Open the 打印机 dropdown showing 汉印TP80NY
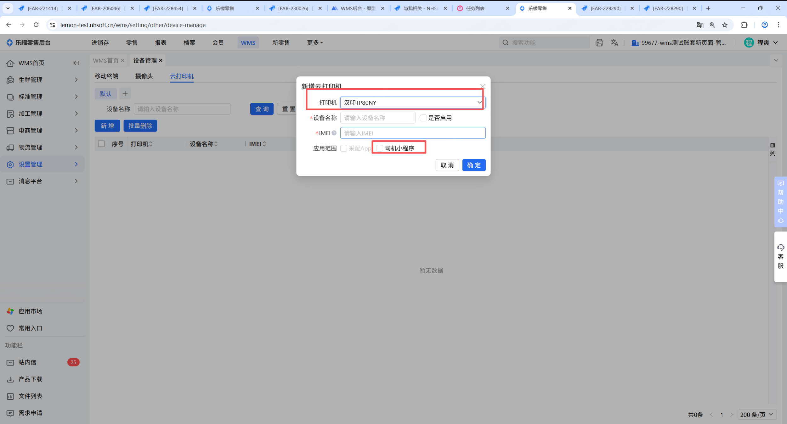Viewport: 787px width, 424px height. pos(412,103)
